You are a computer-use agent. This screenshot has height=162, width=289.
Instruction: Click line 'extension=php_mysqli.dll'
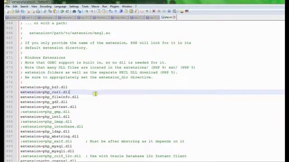tap(47, 151)
